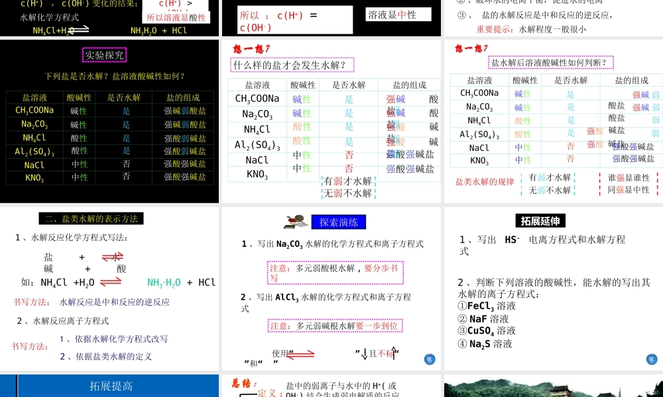This screenshot has height=397, width=663.
Task: Click the 探索演练 blue title box
Action: pyautogui.click(x=339, y=222)
